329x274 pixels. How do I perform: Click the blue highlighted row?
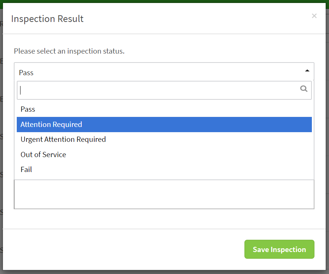pos(164,124)
